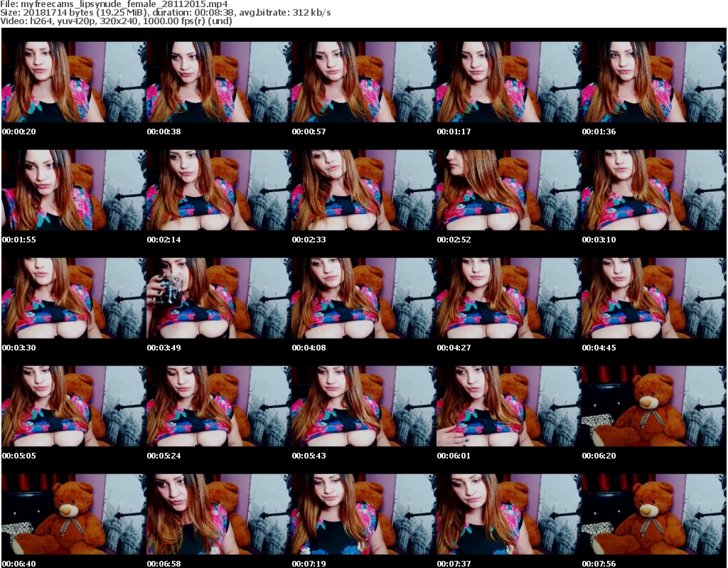Viewport: 728px width, 568px height.
Task: Click the teddy bear frame at 00:06:20
Action: (x=653, y=405)
